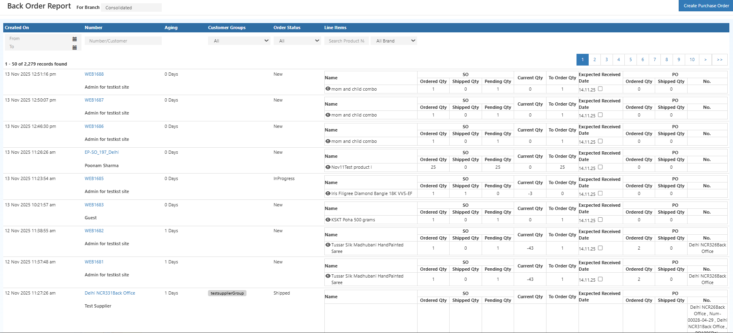Go to page 2 of results
The width and height of the screenshot is (733, 333).
(x=595, y=59)
